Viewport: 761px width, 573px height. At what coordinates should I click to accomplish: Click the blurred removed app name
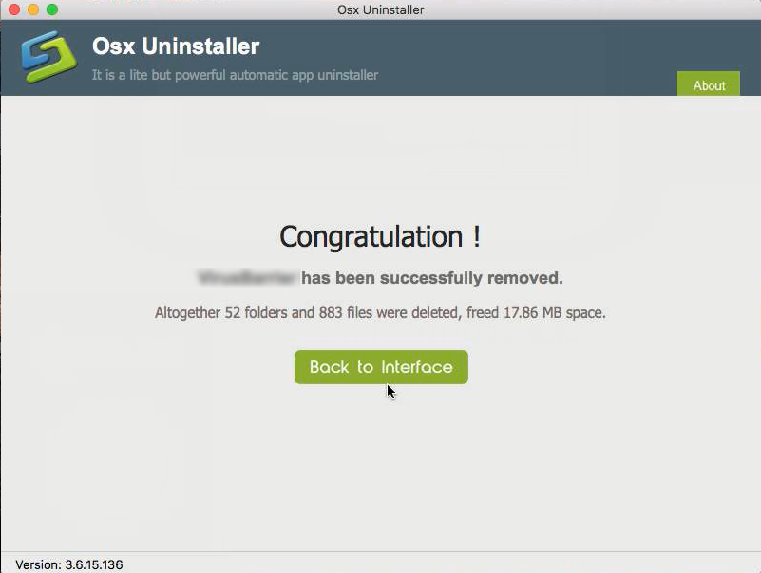pos(247,278)
